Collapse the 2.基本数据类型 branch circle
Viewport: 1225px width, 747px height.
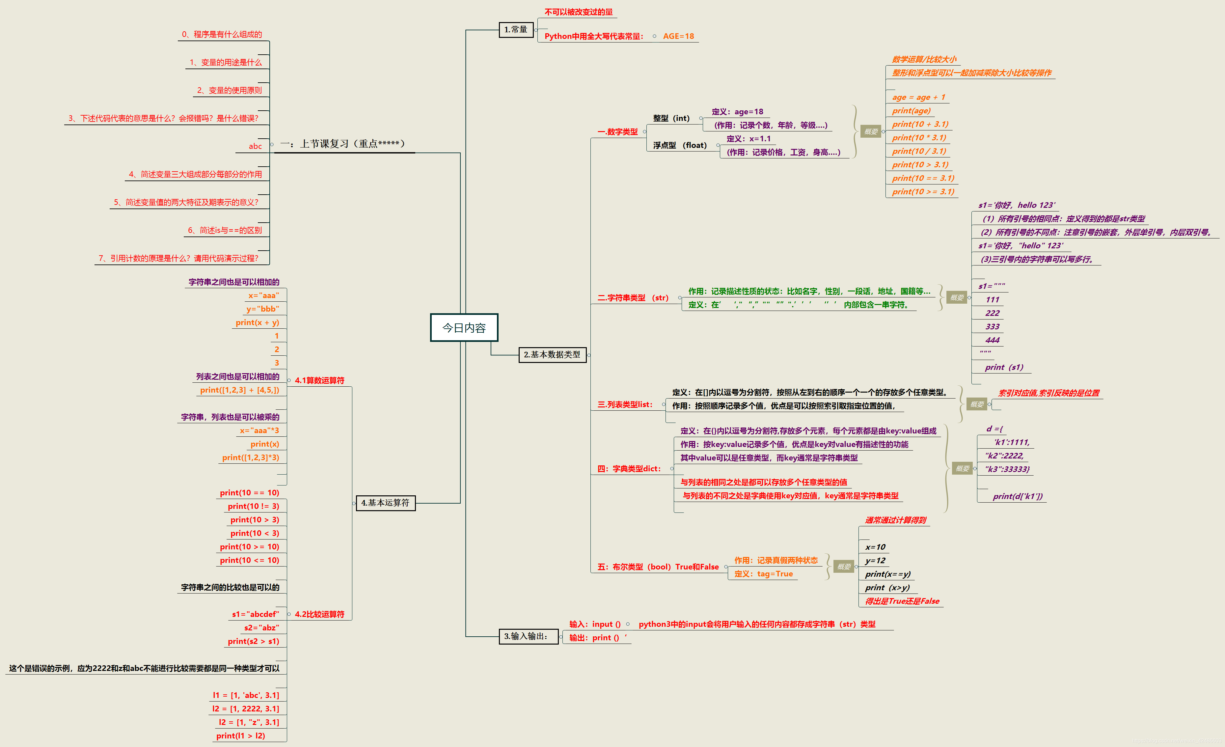589,355
